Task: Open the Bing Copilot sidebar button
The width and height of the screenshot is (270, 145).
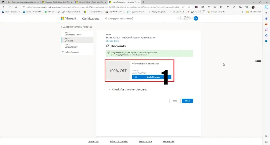Action: point(266,7)
